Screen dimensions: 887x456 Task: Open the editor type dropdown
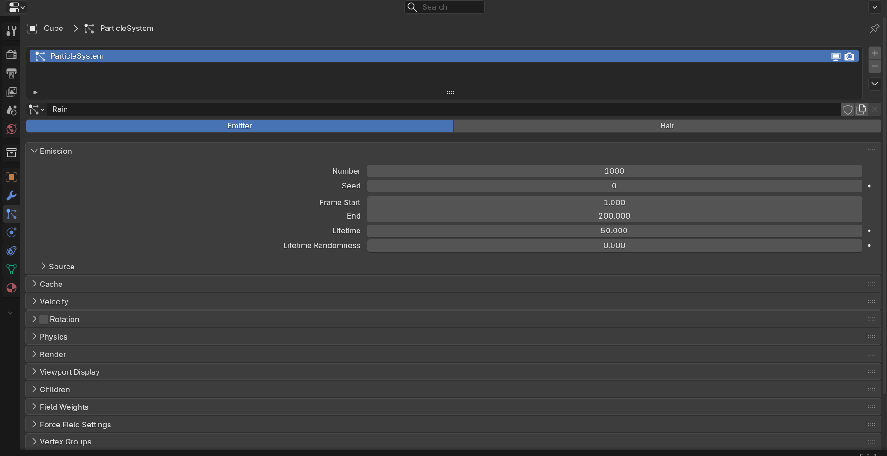pos(17,7)
